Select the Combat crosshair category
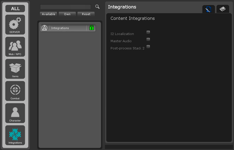The image size is (234, 150). tap(15, 91)
